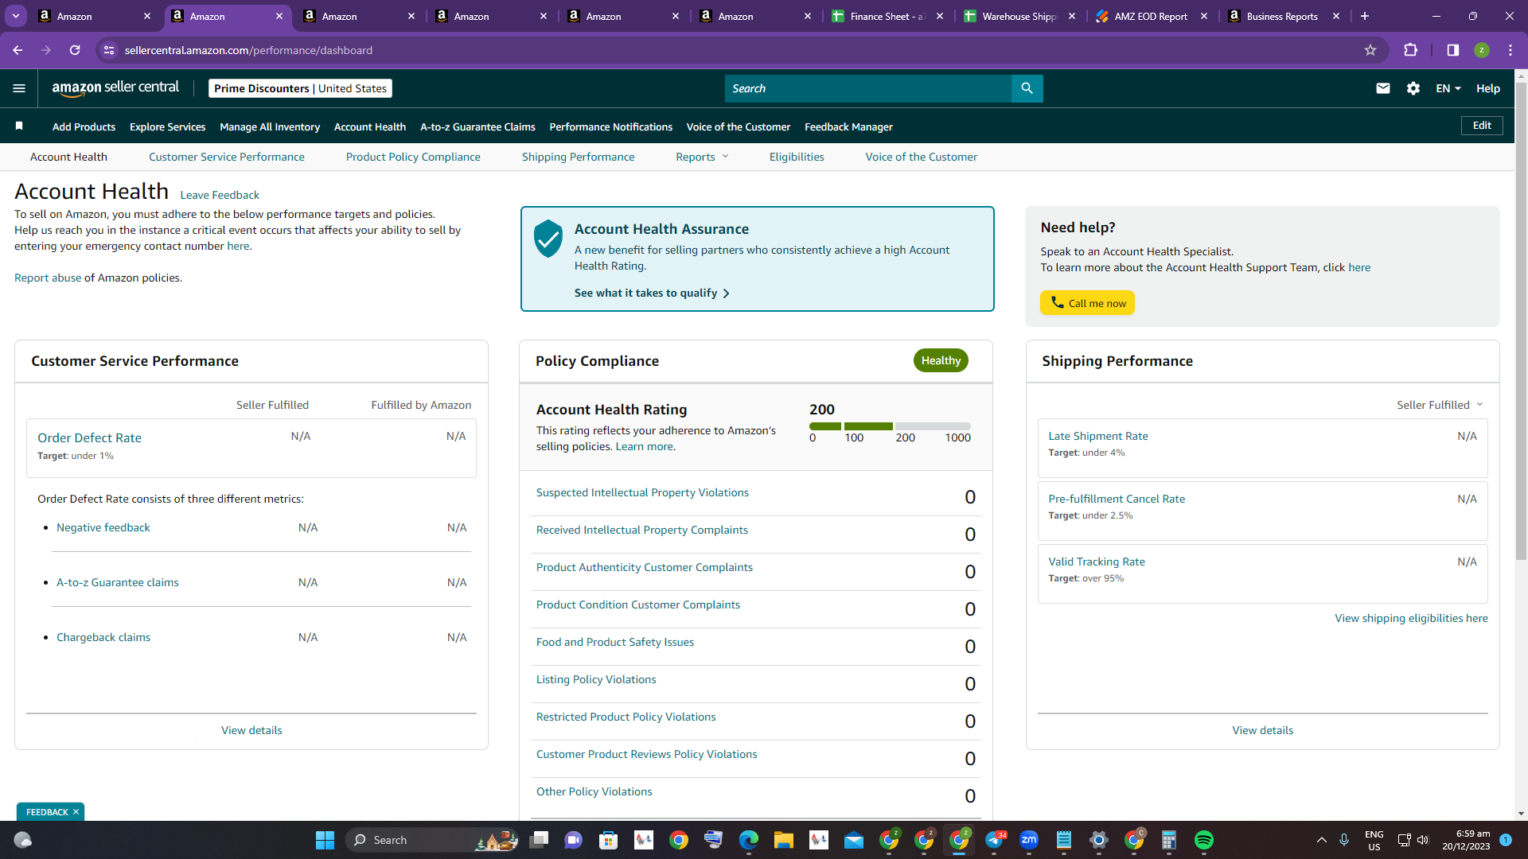Bookmark this page with the star icon
This screenshot has height=859, width=1528.
coord(1370,50)
